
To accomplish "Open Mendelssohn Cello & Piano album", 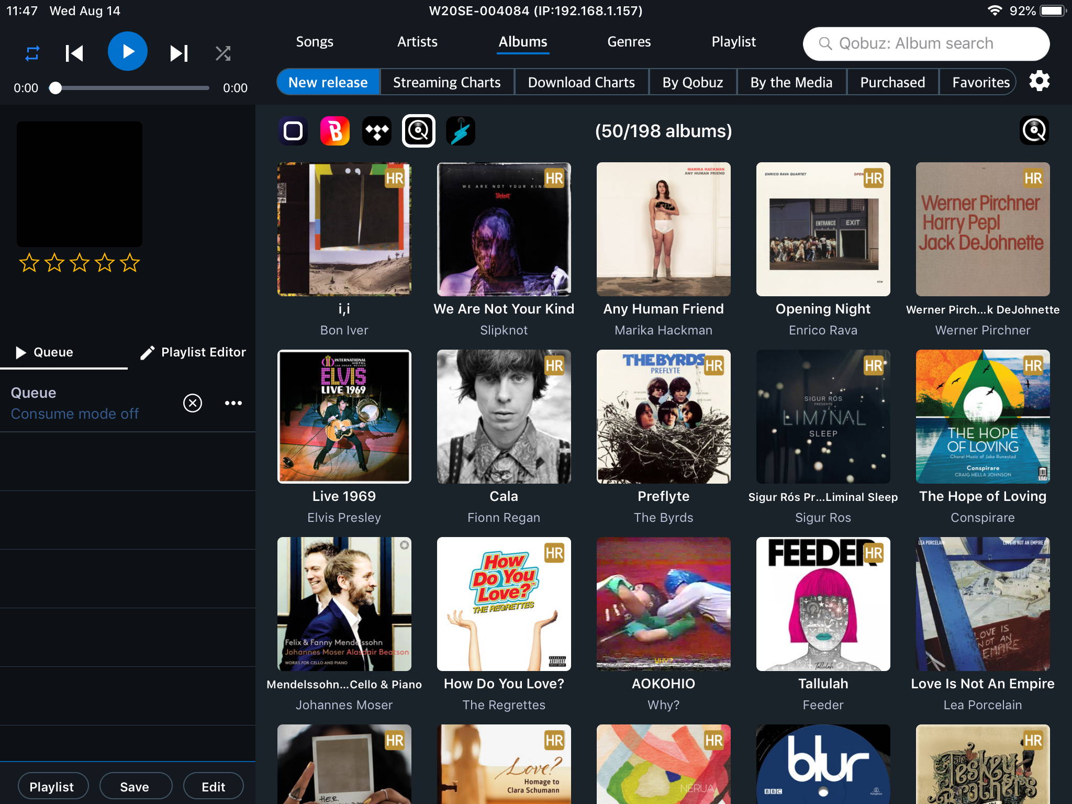I will [344, 604].
